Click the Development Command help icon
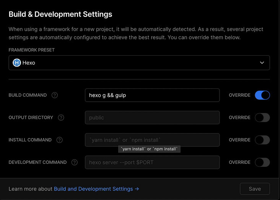The image size is (280, 200). [74, 162]
